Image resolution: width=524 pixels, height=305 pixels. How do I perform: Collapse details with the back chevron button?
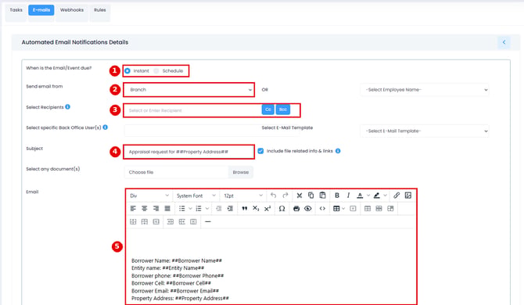coord(504,42)
